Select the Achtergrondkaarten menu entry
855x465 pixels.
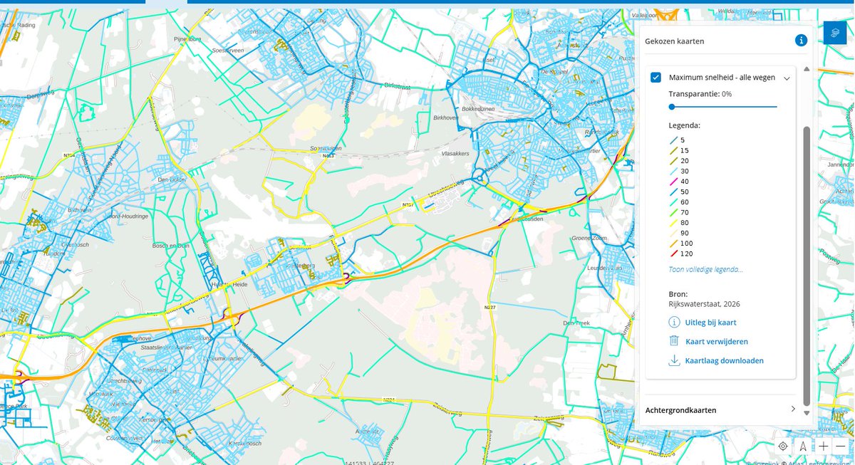[681, 409]
